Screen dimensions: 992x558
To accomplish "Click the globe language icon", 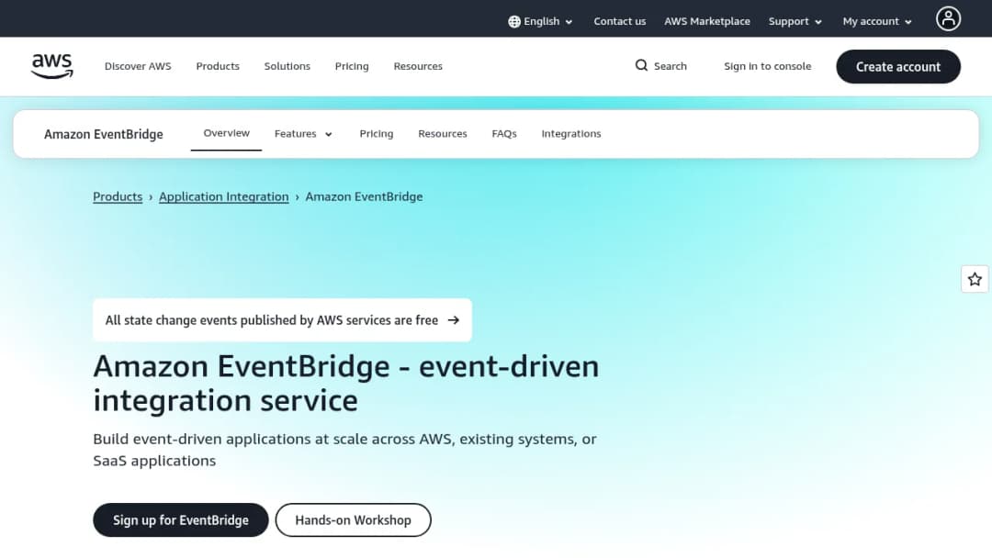I will coord(514,21).
